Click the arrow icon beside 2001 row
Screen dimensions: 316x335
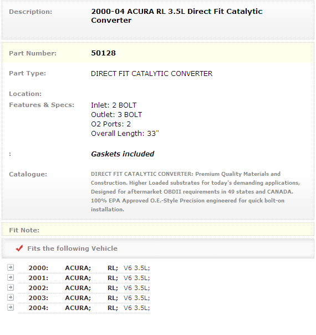[x=11, y=277]
